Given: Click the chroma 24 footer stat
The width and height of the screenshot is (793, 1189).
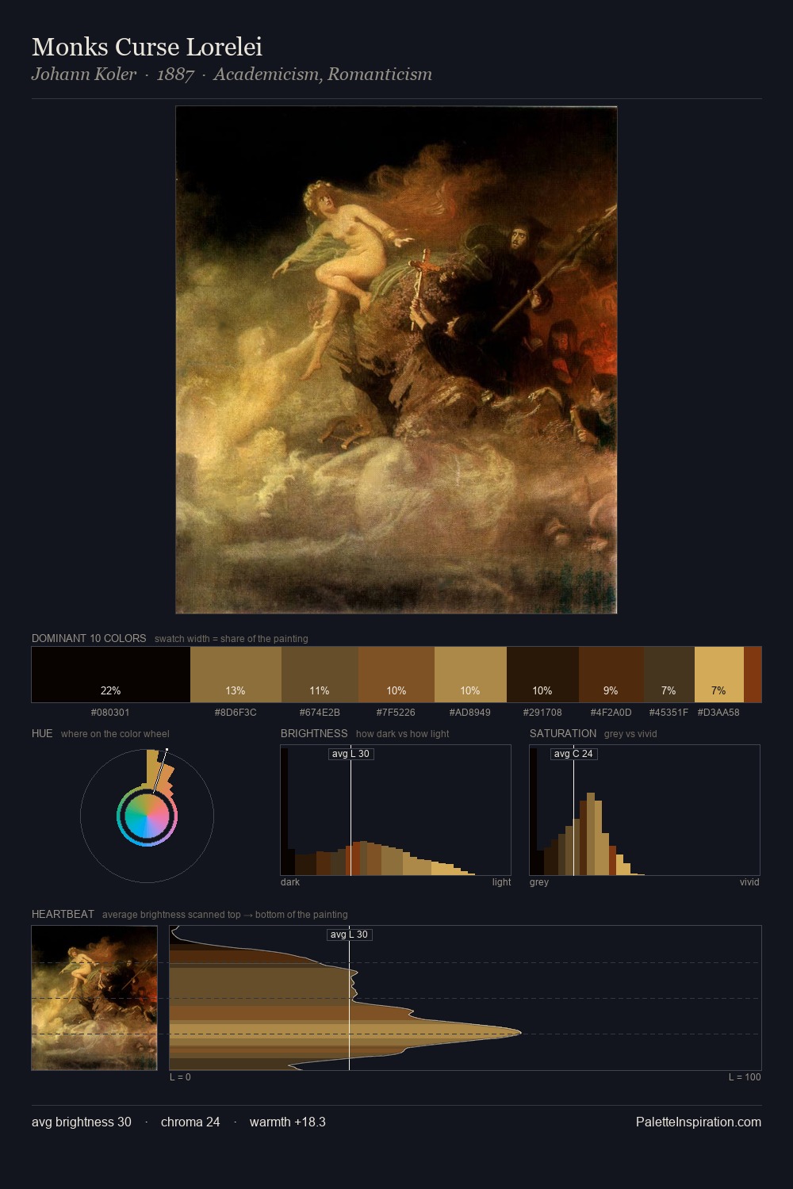Looking at the screenshot, I should click(190, 1122).
